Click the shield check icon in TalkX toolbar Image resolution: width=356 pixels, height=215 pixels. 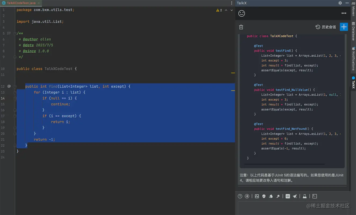click(264, 196)
